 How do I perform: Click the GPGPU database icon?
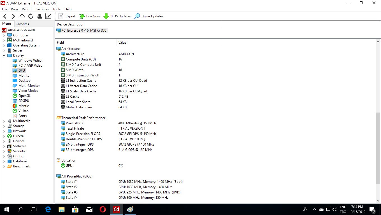15,101
